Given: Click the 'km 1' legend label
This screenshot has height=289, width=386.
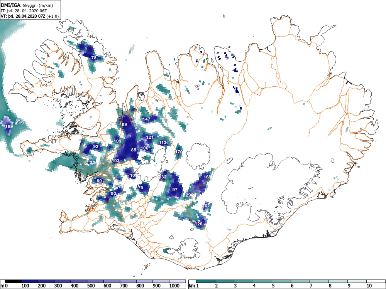Looking at the screenshot, I should [194, 286].
